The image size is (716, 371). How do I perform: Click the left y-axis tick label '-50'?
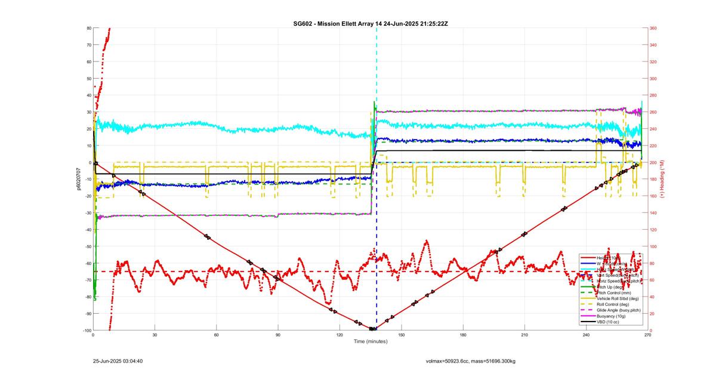[88, 246]
